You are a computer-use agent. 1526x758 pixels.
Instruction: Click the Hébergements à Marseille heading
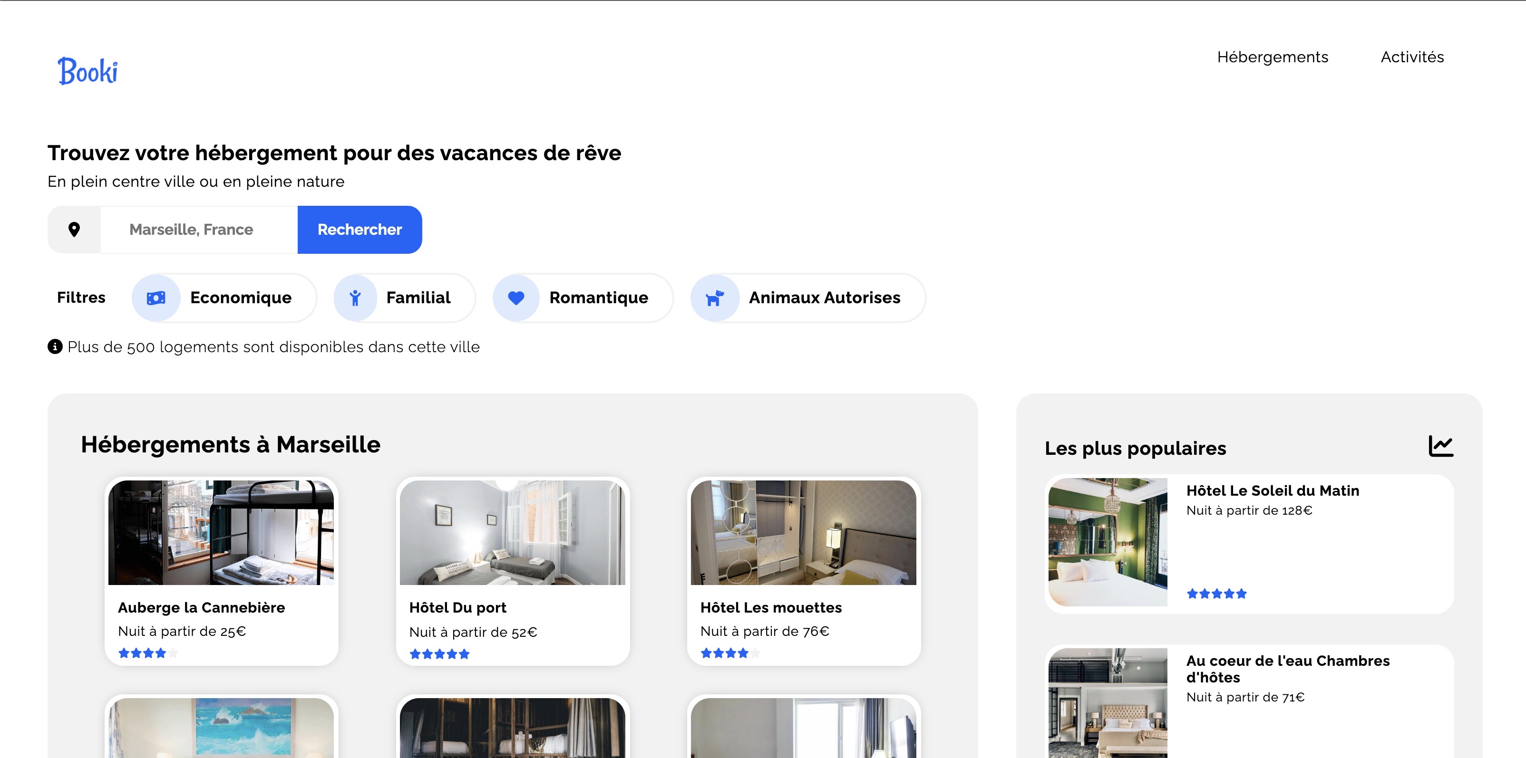pos(231,445)
